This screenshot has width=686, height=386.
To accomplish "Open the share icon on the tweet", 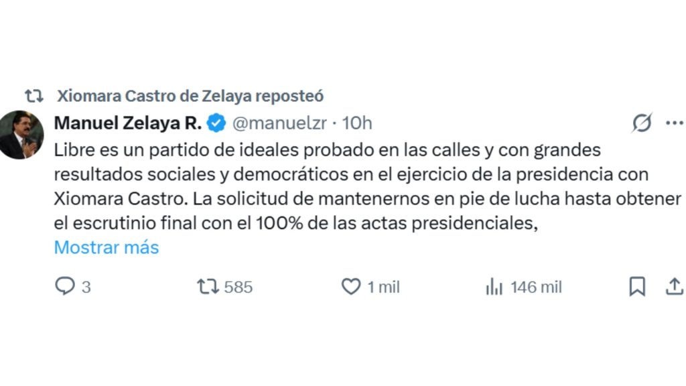I will coord(675,287).
